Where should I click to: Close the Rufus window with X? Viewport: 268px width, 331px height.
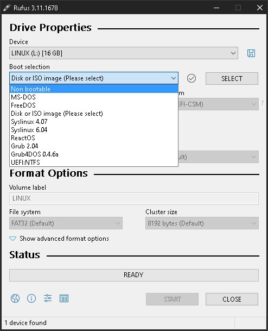tap(260, 8)
